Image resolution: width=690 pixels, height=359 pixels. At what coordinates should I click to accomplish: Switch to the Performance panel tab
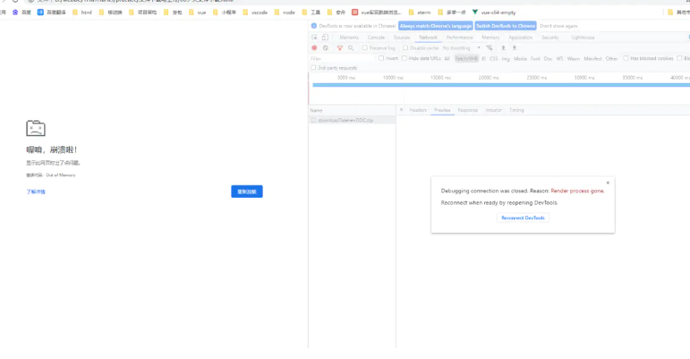pos(459,38)
